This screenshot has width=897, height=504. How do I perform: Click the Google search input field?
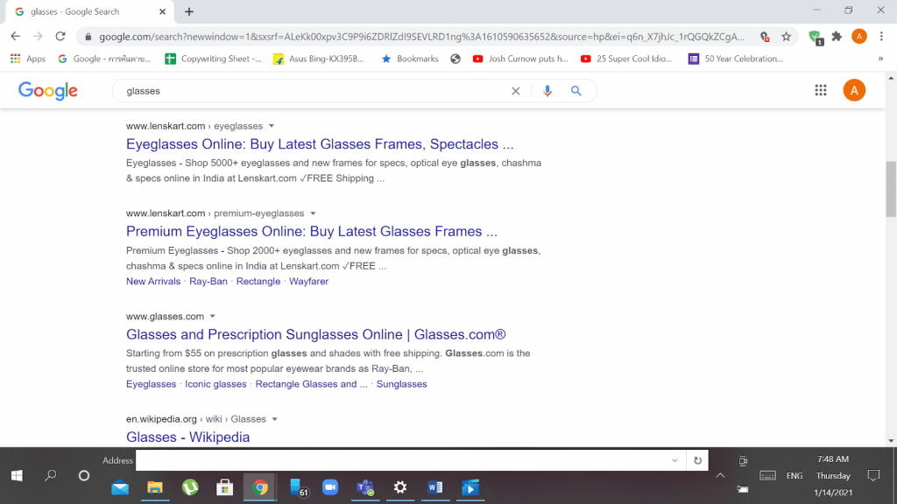[314, 91]
